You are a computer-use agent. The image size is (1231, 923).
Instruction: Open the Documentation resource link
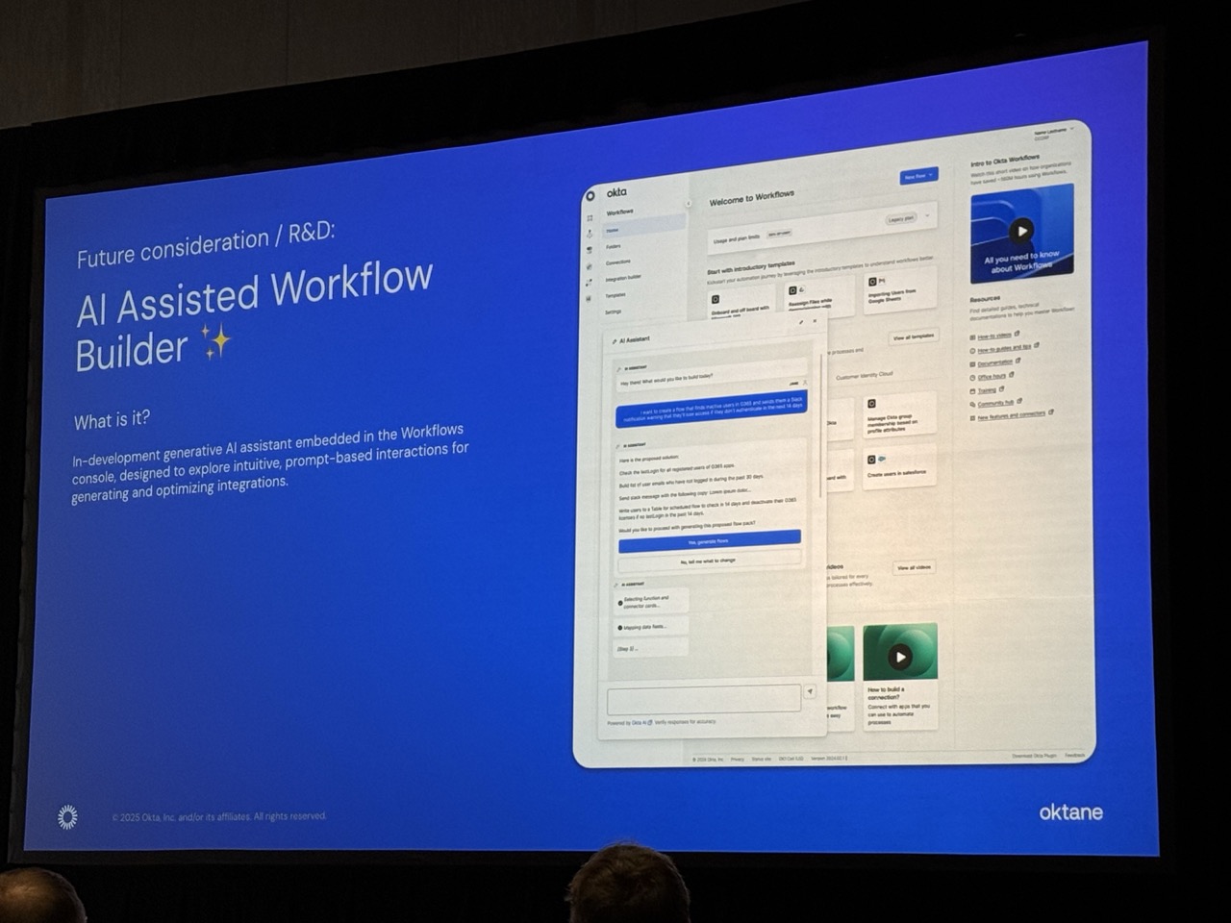point(995,363)
